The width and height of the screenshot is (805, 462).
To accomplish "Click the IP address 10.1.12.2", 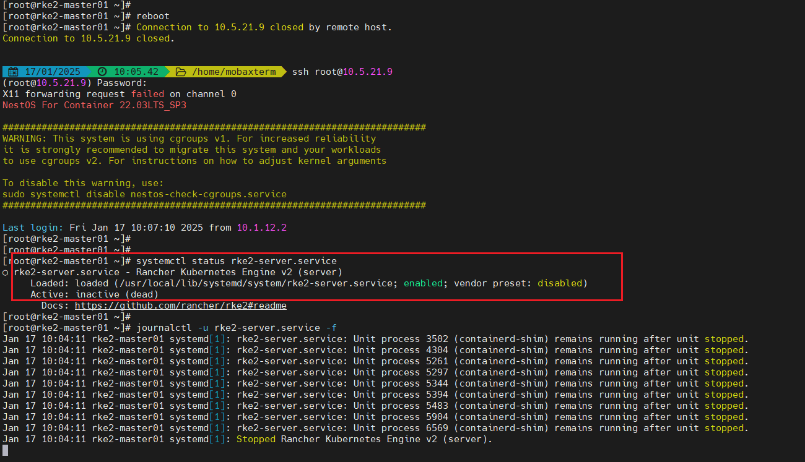I will 262,228.
